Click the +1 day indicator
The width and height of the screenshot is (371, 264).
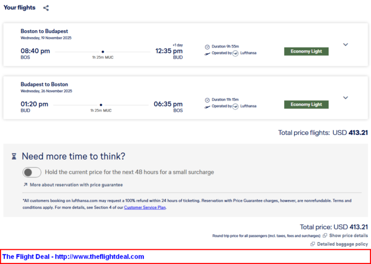[177, 45]
